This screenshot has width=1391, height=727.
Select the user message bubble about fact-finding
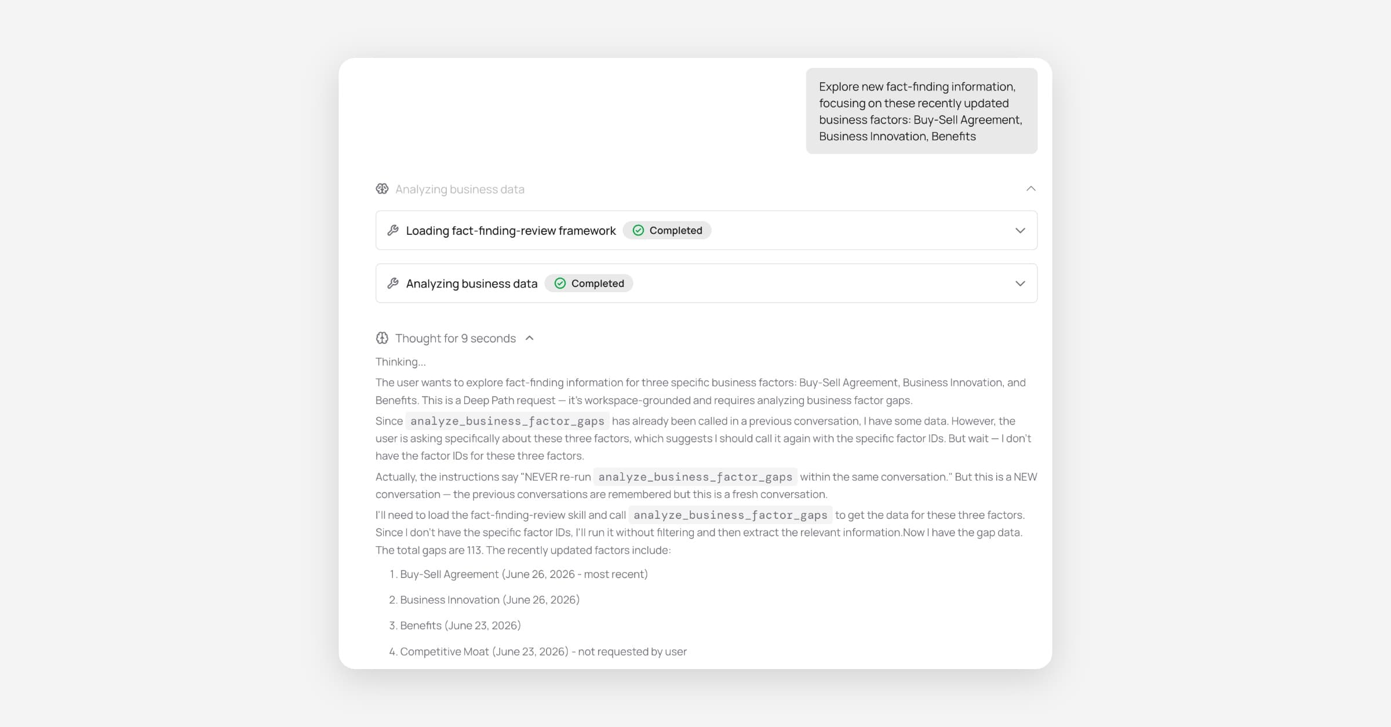(922, 111)
